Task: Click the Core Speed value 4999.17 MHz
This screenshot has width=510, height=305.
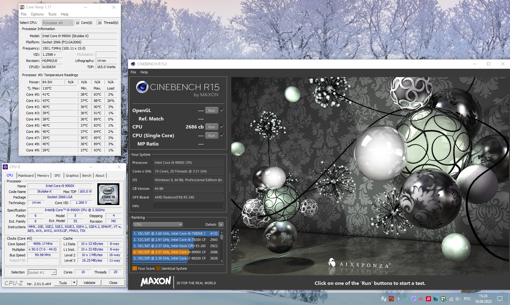Action: click(43, 244)
